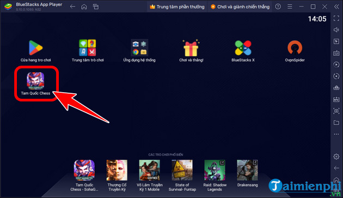The image size is (343, 198).
Task: Open the hamburger menu in title bar
Action: (x=290, y=7)
